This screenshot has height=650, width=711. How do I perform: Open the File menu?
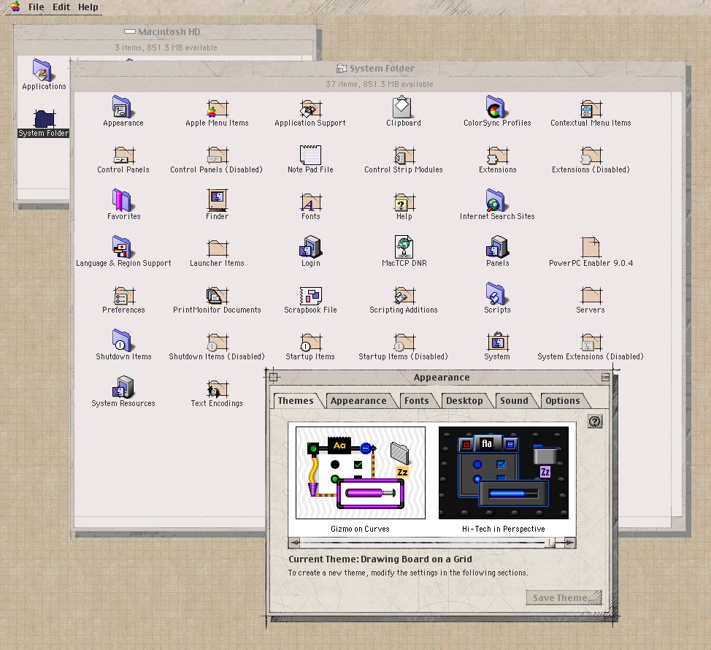(x=36, y=7)
